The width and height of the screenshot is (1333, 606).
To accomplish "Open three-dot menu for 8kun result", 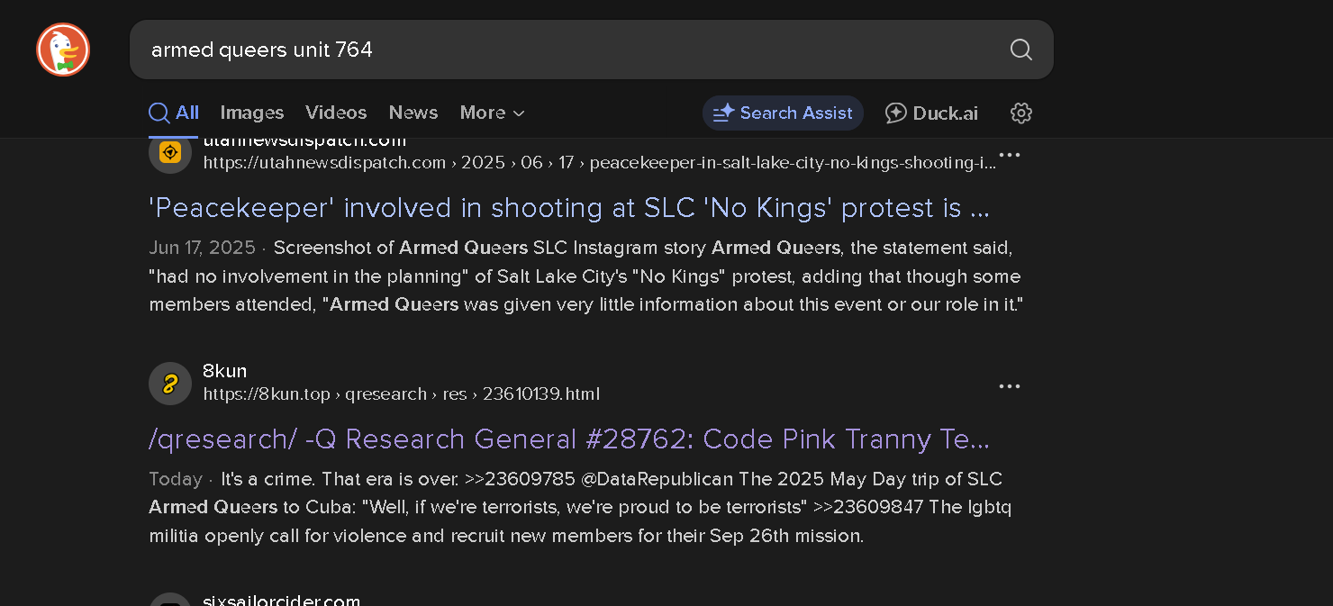I will (x=1010, y=386).
